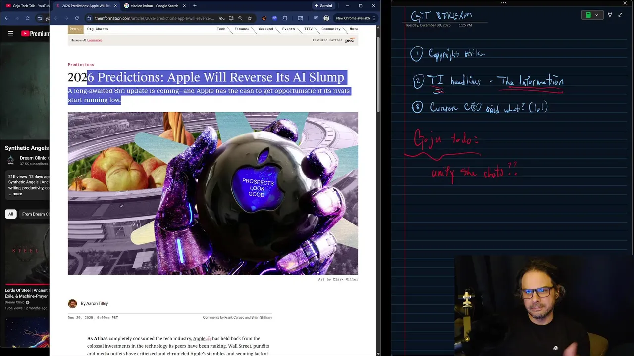Open the Lords Of Steel video title
The width and height of the screenshot is (634, 356).
[27, 293]
